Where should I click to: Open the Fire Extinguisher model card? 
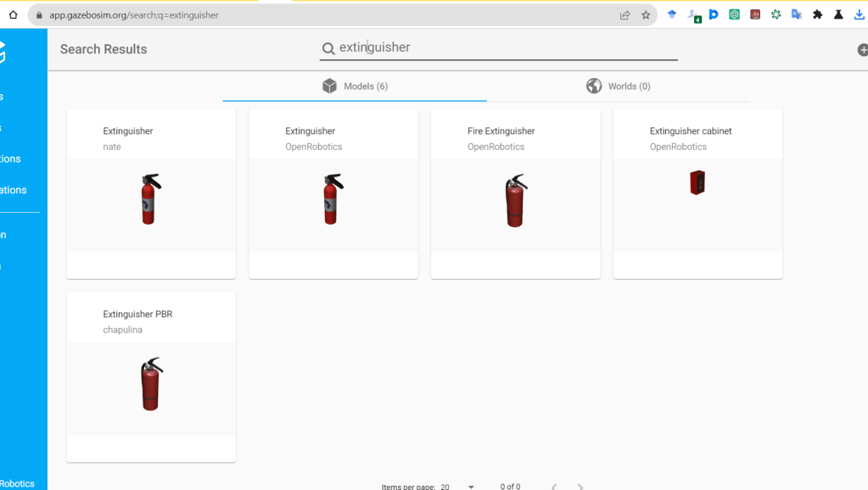point(515,193)
